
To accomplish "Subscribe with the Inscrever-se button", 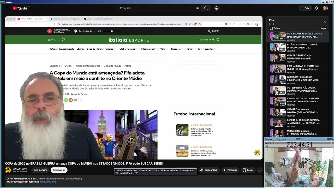I will (59, 170).
